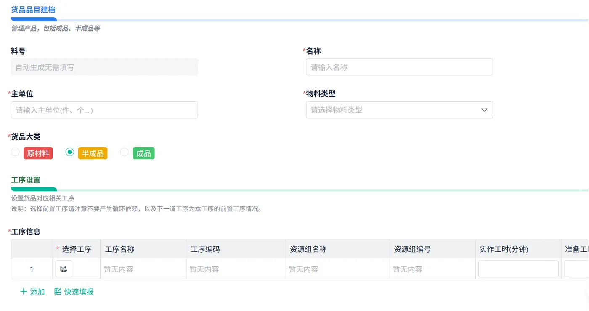Focus the 主单位 input field
Image resolution: width=589 pixels, height=311 pixels.
point(104,110)
